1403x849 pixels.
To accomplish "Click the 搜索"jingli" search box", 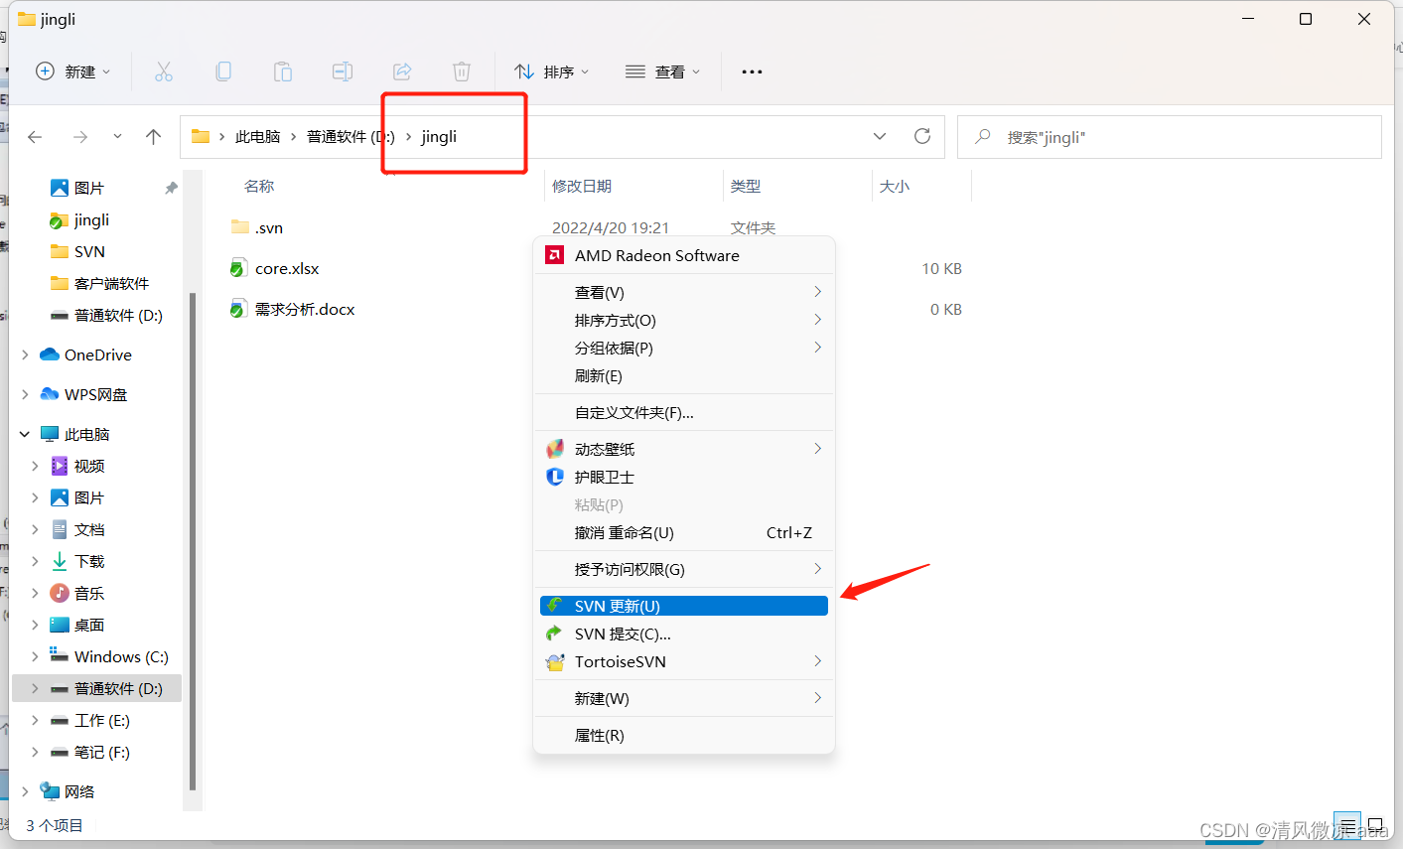I will click(x=1169, y=137).
